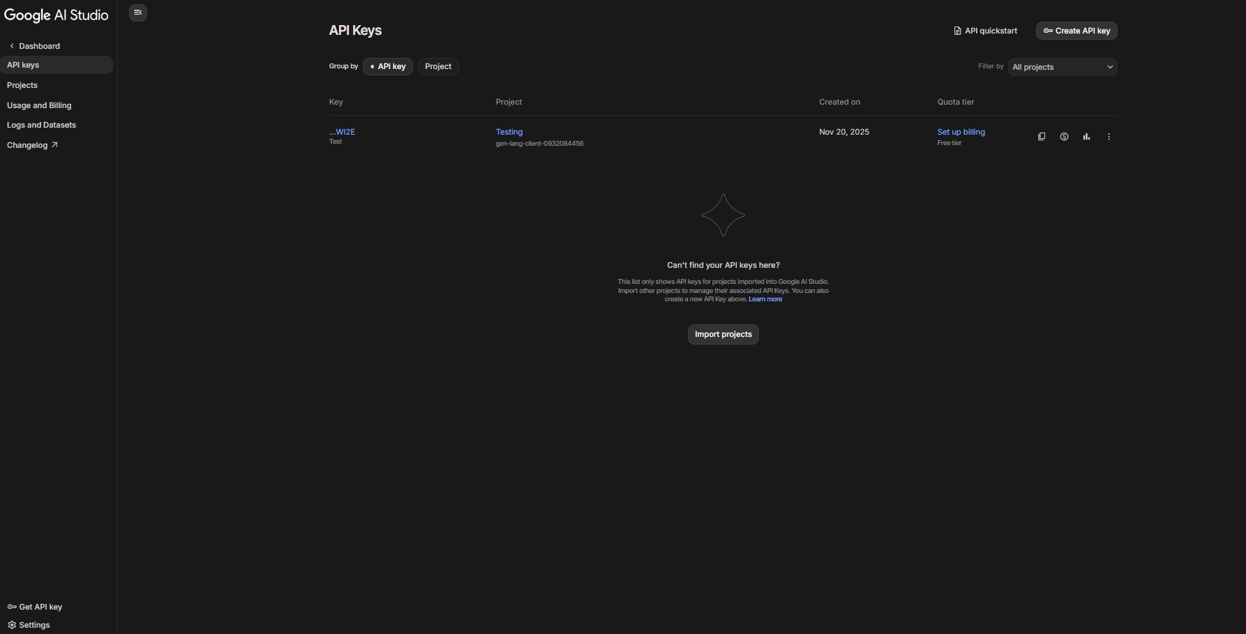Open the Changelog external link
This screenshot has height=634, width=1246.
coord(32,145)
